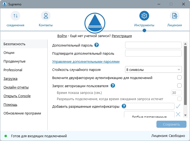
Task: Toggle allow connection when request expires
Action: tap(179, 99)
